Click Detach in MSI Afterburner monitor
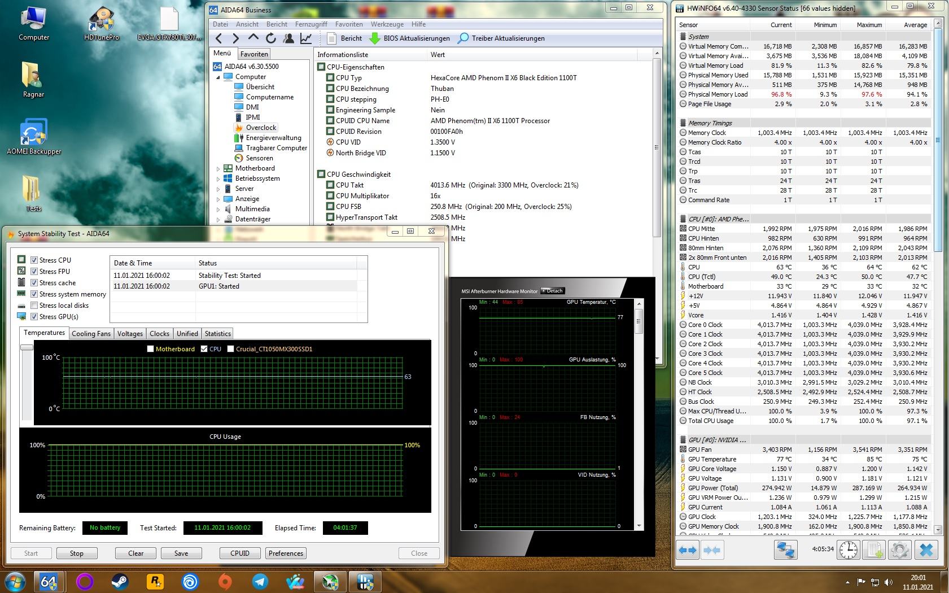Screen dimensions: 949x593 [x=553, y=291]
